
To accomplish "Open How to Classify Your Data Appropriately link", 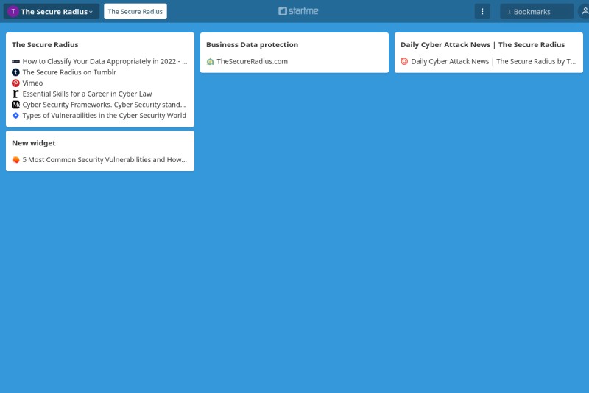I will click(x=105, y=61).
